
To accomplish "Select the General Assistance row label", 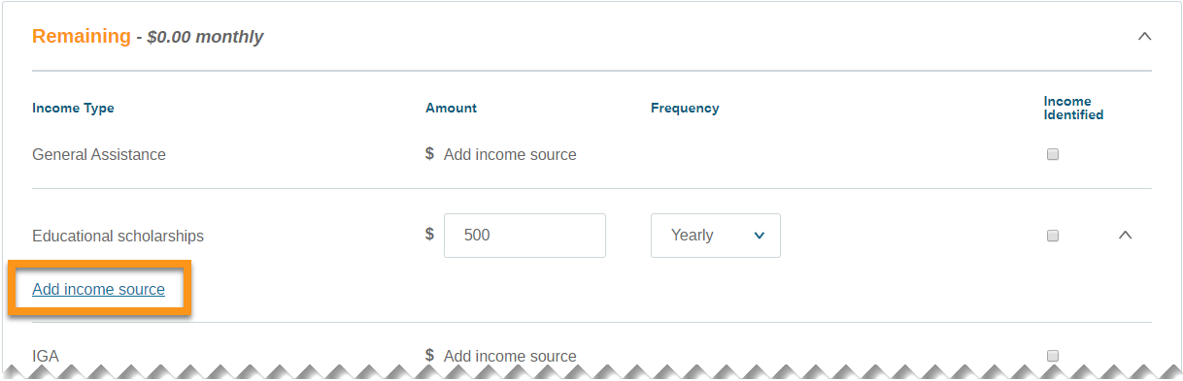I will point(99,154).
